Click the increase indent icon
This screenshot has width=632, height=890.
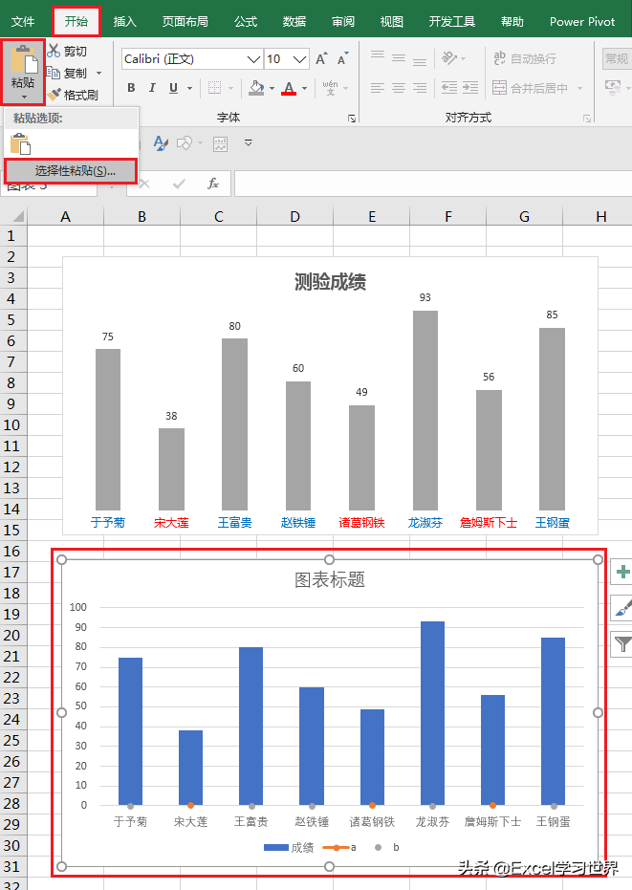tap(470, 87)
